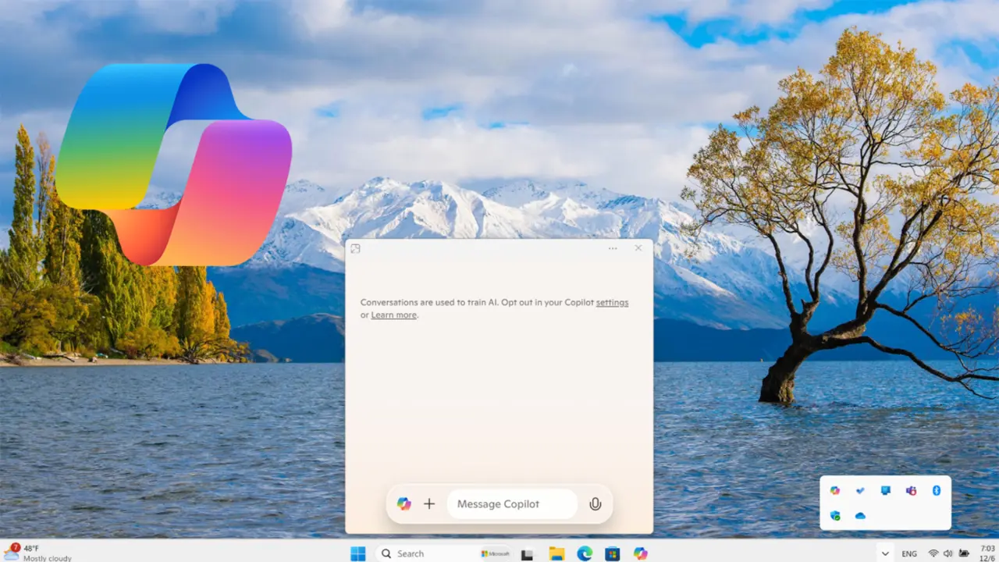Click the Bluetooth icon in tray overflow

coord(937,490)
